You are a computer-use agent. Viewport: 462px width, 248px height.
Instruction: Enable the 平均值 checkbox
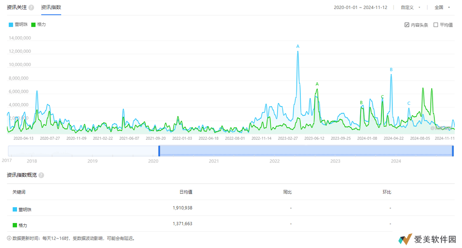(x=436, y=25)
